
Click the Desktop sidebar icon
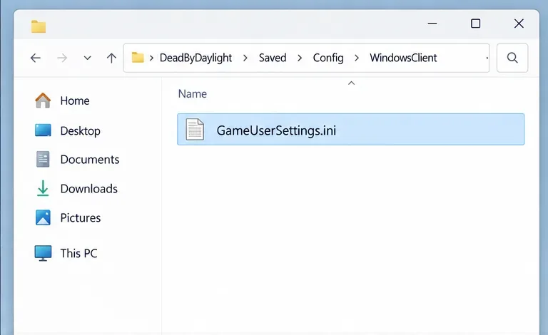(x=43, y=130)
